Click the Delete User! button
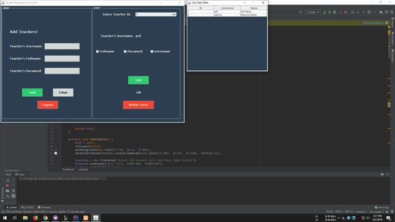Image resolution: width=395 pixels, height=222 pixels. tap(138, 105)
